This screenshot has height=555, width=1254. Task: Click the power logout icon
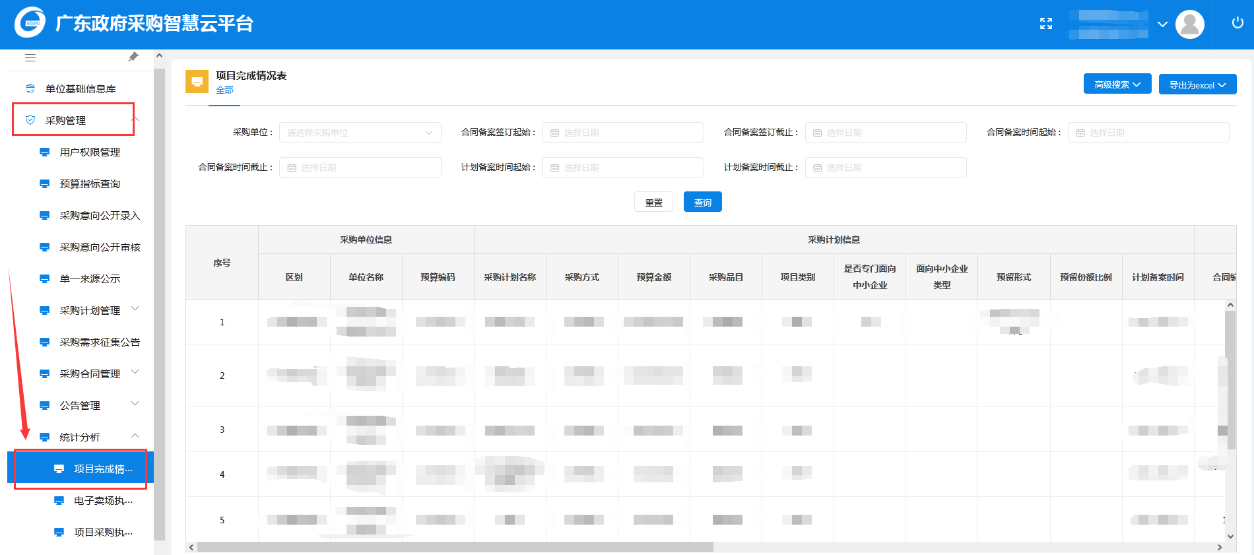click(x=1237, y=23)
